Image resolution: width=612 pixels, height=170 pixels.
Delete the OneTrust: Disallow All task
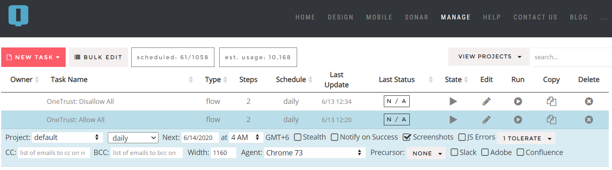coord(589,101)
